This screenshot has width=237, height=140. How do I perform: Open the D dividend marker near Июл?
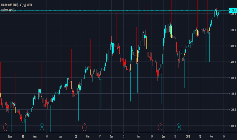click(x=42, y=127)
